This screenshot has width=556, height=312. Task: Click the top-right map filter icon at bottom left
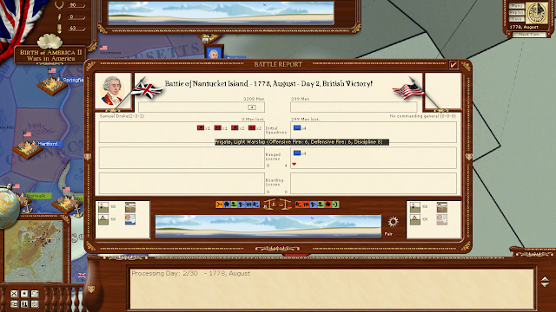35,294
